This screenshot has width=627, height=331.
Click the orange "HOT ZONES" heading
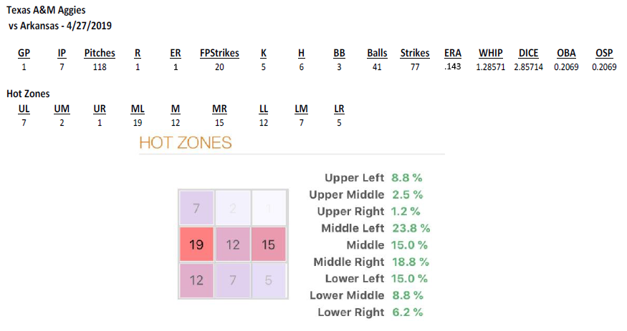point(185,142)
